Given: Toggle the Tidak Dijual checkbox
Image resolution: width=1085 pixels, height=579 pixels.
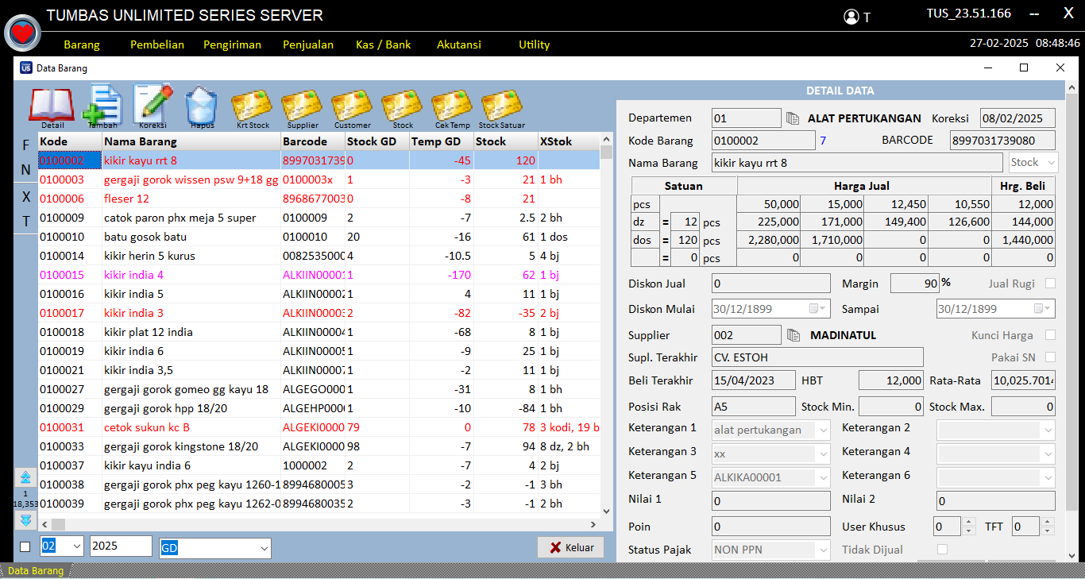Looking at the screenshot, I should pos(943,550).
